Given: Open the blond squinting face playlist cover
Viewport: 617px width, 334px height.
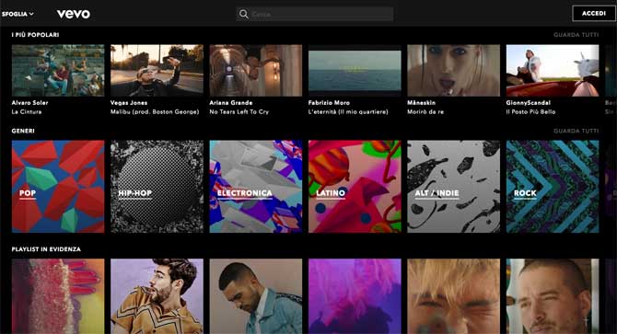Looking at the screenshot, I should pyautogui.click(x=454, y=296).
